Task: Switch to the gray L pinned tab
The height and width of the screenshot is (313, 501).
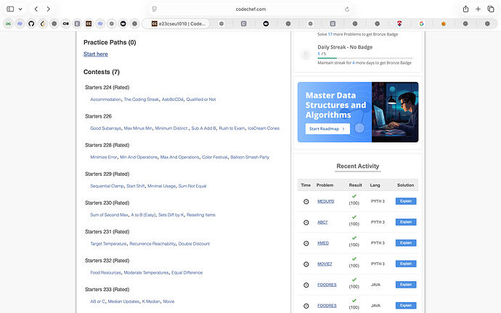Action: click(77, 24)
